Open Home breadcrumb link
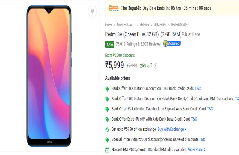 coord(109,25)
